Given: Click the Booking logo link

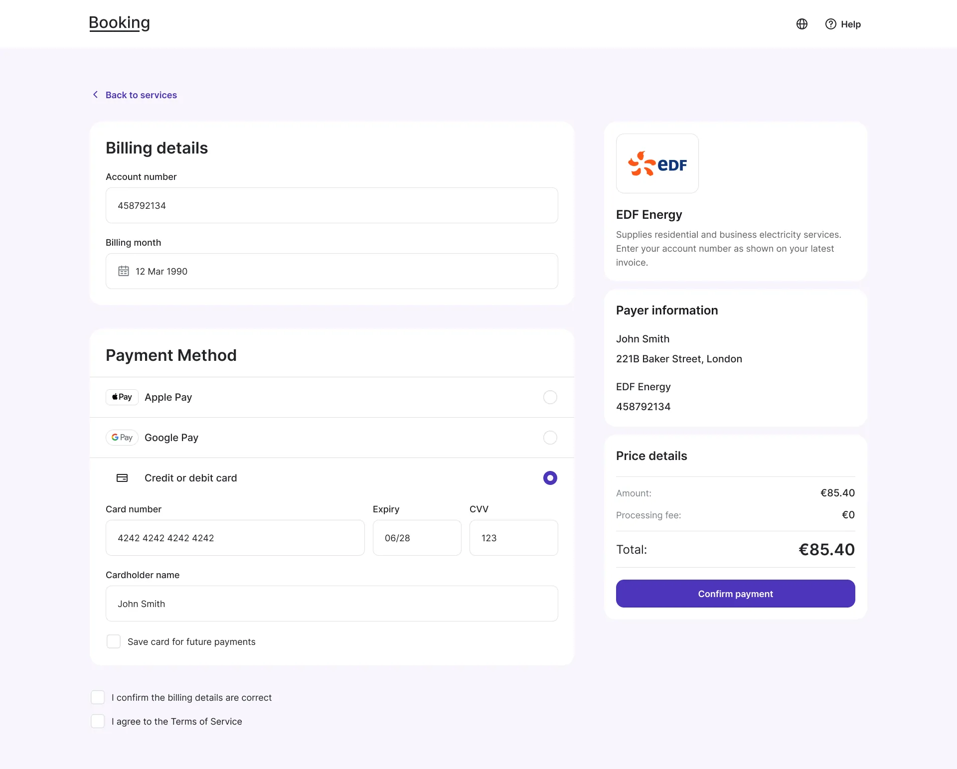Looking at the screenshot, I should [x=120, y=23].
